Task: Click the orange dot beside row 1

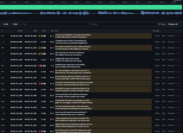Action: [2, 36]
